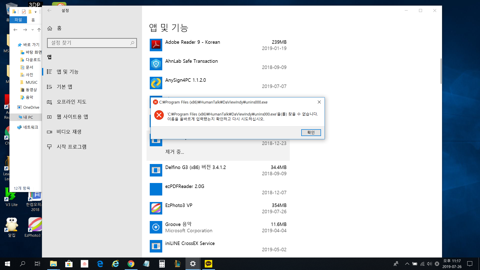Screen dimensions: 480x270
Task: Select 음악 folder in Explorer tree
Action: tap(27, 97)
